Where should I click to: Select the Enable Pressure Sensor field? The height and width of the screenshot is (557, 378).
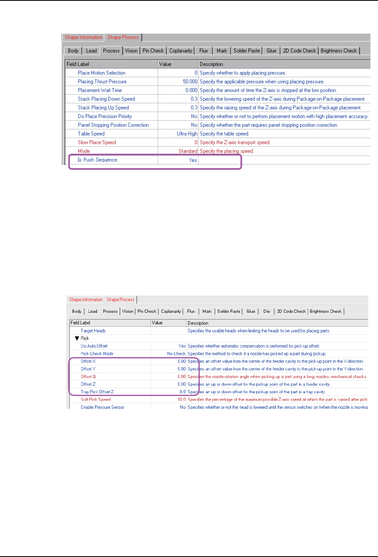(x=102, y=407)
